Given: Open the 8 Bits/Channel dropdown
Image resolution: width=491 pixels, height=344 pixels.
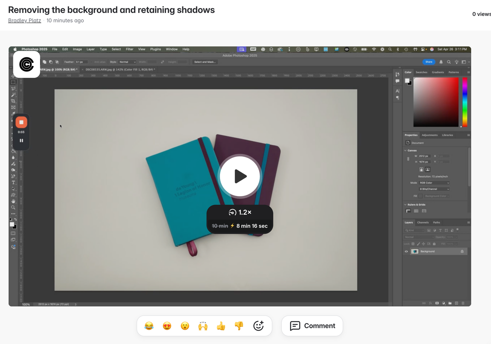Looking at the screenshot, I should (x=434, y=189).
